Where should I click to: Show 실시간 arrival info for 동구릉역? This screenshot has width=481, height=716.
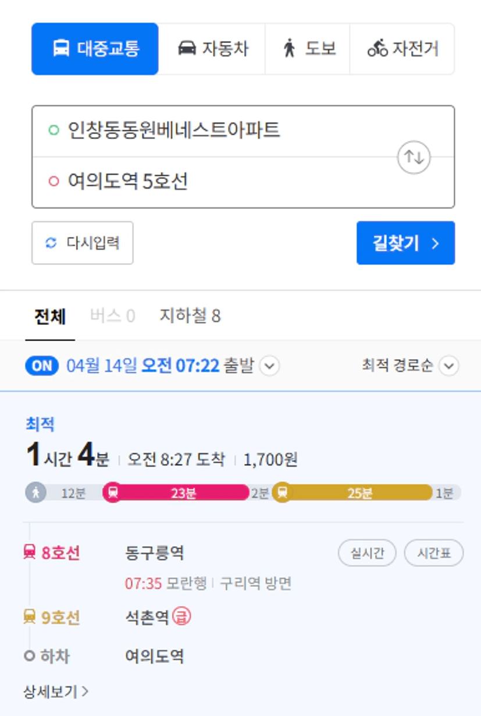click(x=367, y=552)
